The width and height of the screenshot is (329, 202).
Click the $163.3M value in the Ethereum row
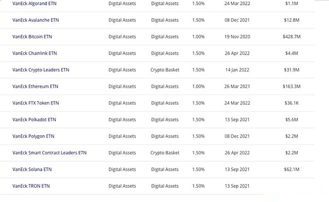pyautogui.click(x=292, y=86)
